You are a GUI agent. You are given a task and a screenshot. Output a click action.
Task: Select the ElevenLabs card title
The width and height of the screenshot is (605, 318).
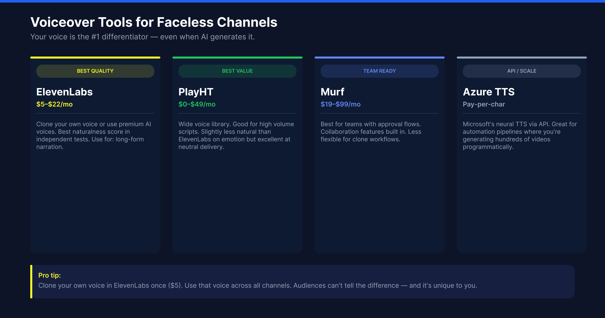point(65,92)
